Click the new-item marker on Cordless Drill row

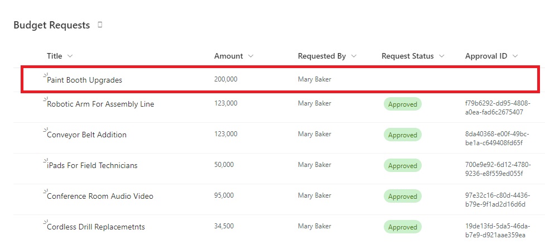tap(45, 222)
